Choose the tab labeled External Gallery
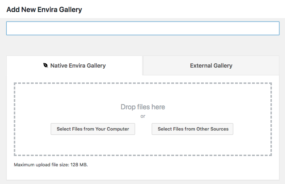The image size is (285, 184). click(211, 65)
